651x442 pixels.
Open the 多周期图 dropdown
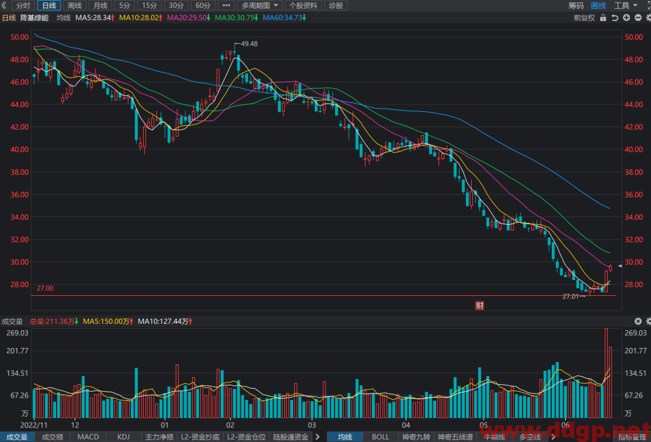click(x=260, y=5)
